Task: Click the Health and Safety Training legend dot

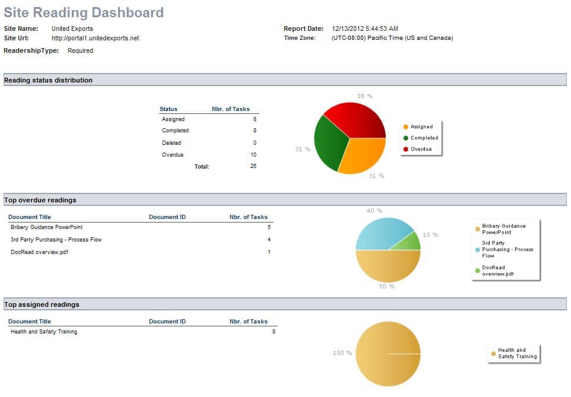Action: click(x=493, y=354)
